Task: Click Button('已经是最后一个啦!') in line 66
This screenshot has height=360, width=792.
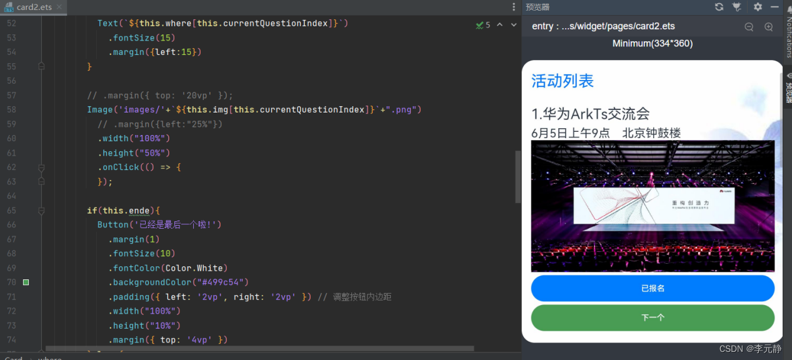Action: [x=159, y=225]
